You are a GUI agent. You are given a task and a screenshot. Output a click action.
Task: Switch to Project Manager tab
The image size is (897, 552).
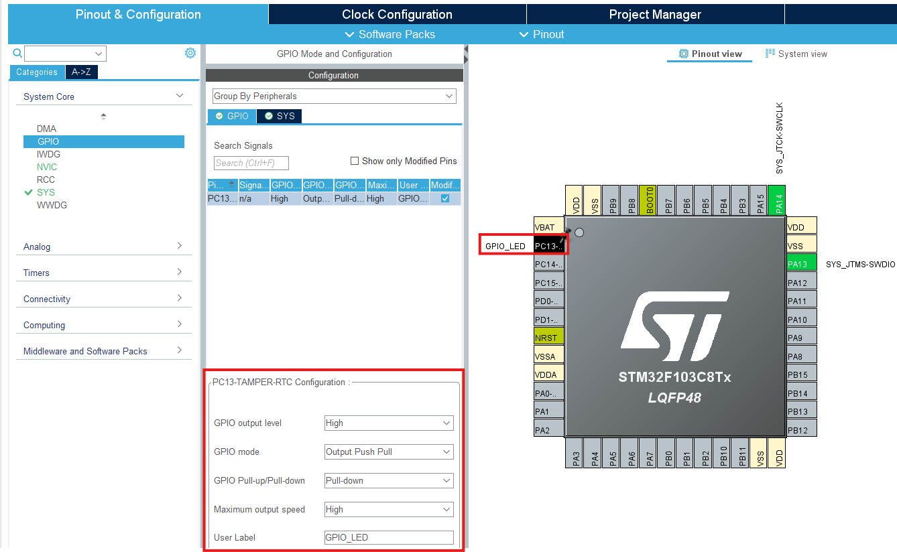pyautogui.click(x=655, y=14)
